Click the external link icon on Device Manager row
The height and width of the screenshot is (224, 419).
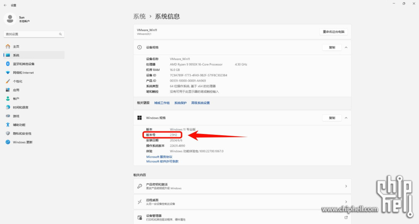(346, 217)
